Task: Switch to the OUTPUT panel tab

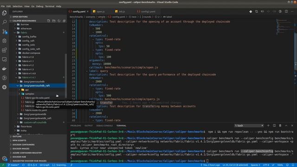Action: (x=89, y=126)
